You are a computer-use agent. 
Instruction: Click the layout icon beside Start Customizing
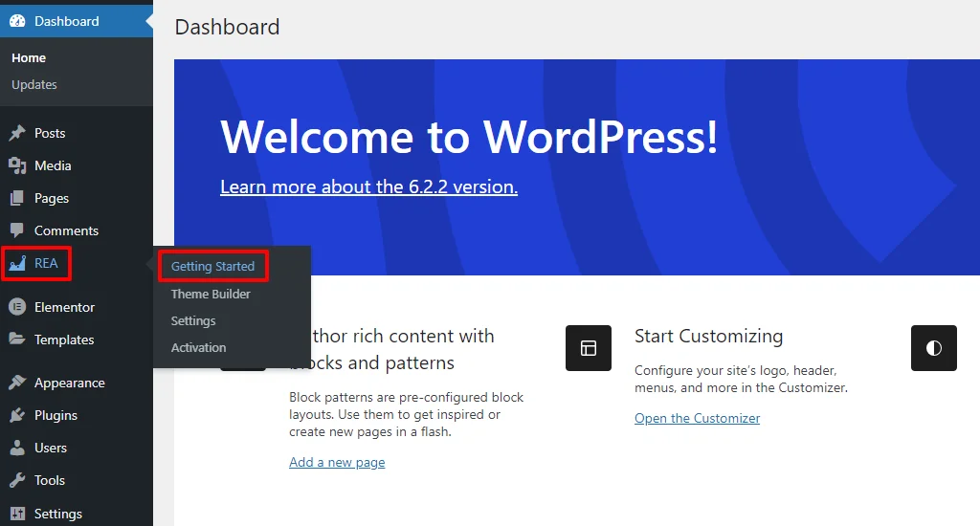tap(589, 348)
